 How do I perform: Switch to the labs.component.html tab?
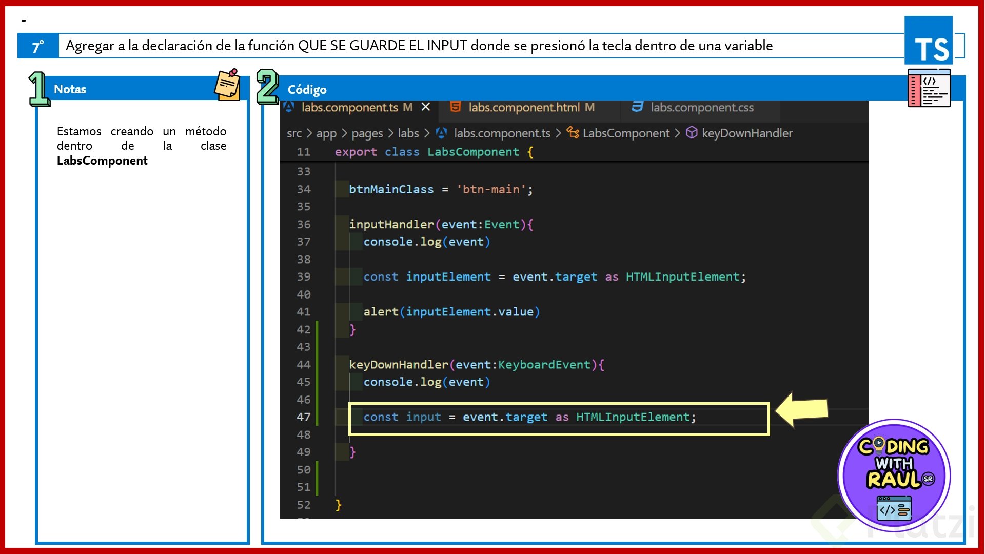(524, 107)
